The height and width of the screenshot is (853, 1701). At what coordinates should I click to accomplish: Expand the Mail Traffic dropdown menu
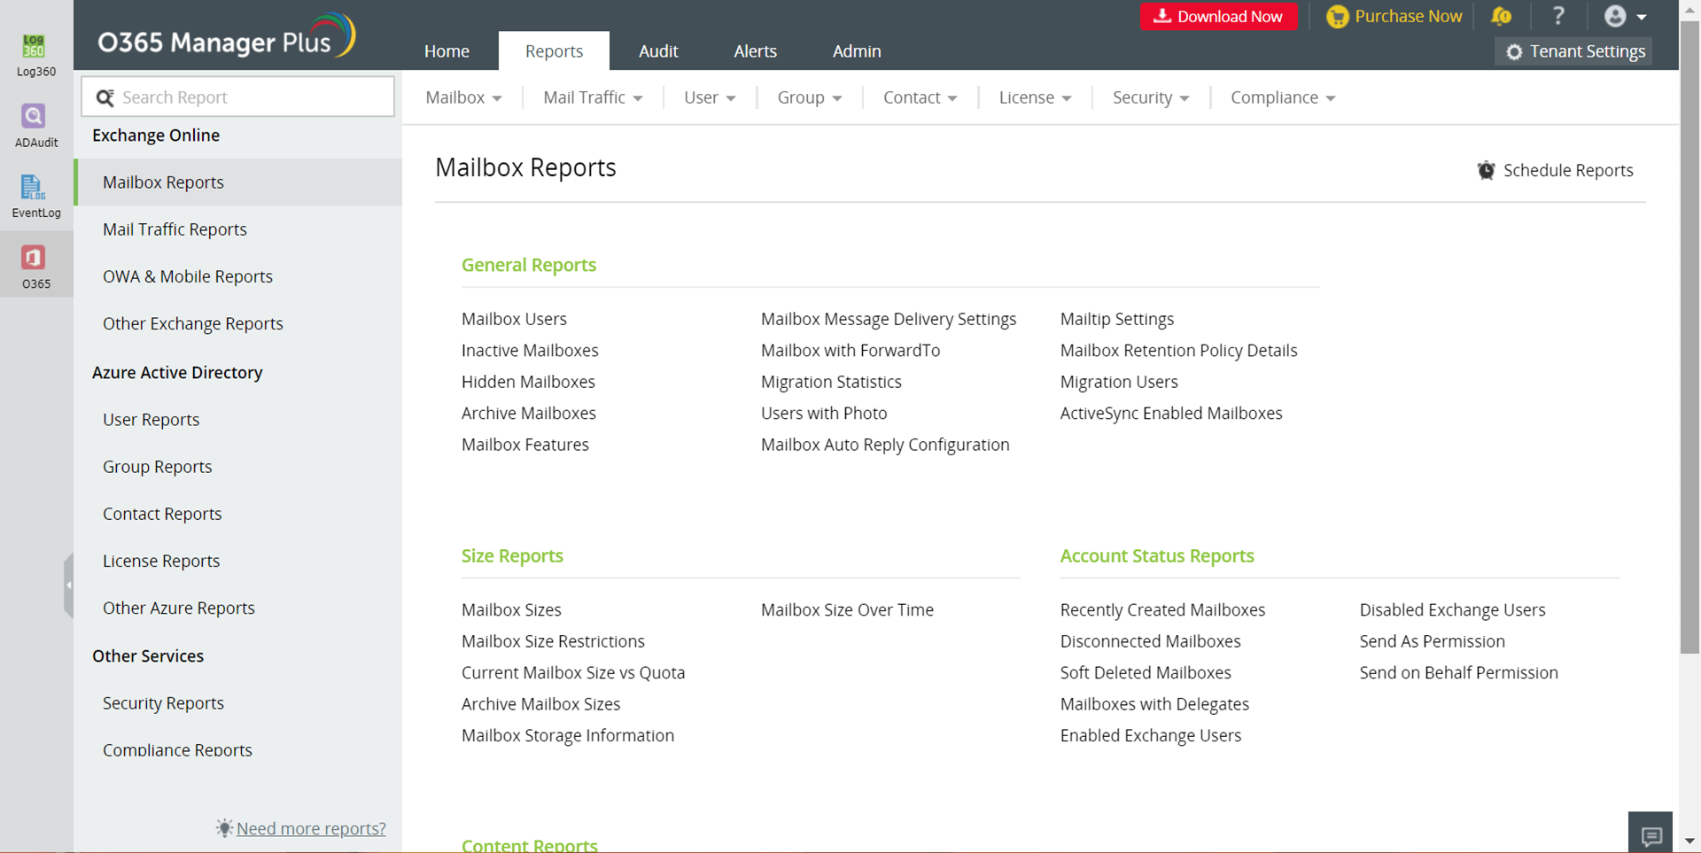pyautogui.click(x=593, y=97)
